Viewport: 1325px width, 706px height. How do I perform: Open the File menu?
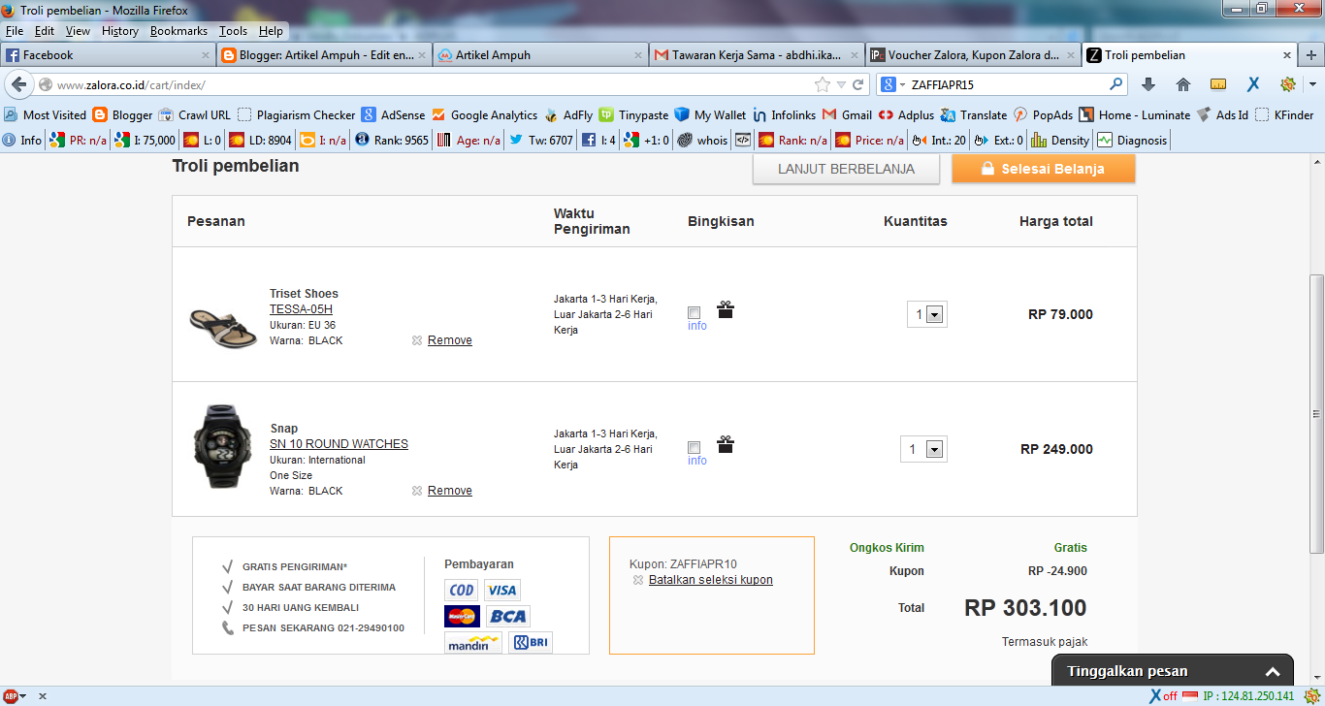tap(15, 31)
